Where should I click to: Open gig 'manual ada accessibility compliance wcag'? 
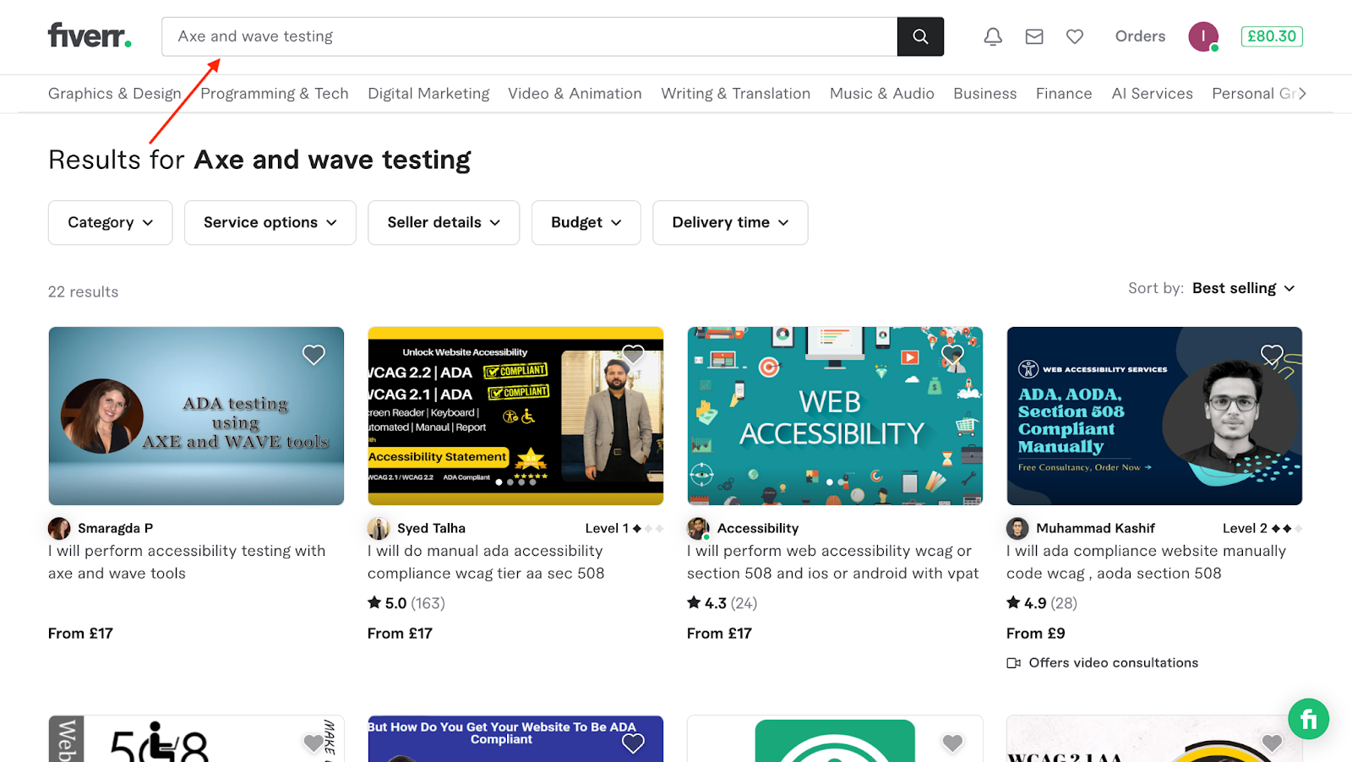pos(486,562)
